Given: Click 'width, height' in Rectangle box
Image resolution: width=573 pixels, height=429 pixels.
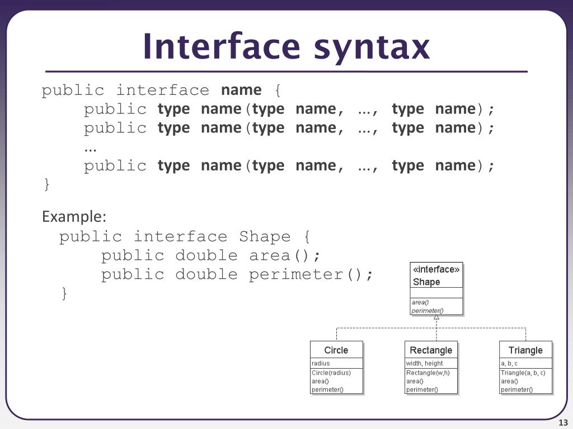Looking at the screenshot, I should click(424, 363).
